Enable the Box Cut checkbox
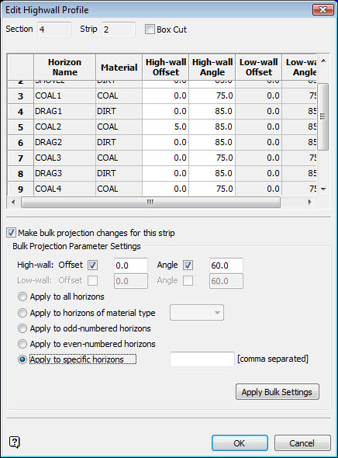The image size is (338, 458). pyautogui.click(x=150, y=29)
